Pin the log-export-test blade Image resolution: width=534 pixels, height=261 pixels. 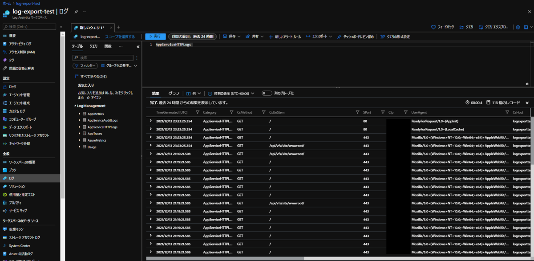pos(76,12)
